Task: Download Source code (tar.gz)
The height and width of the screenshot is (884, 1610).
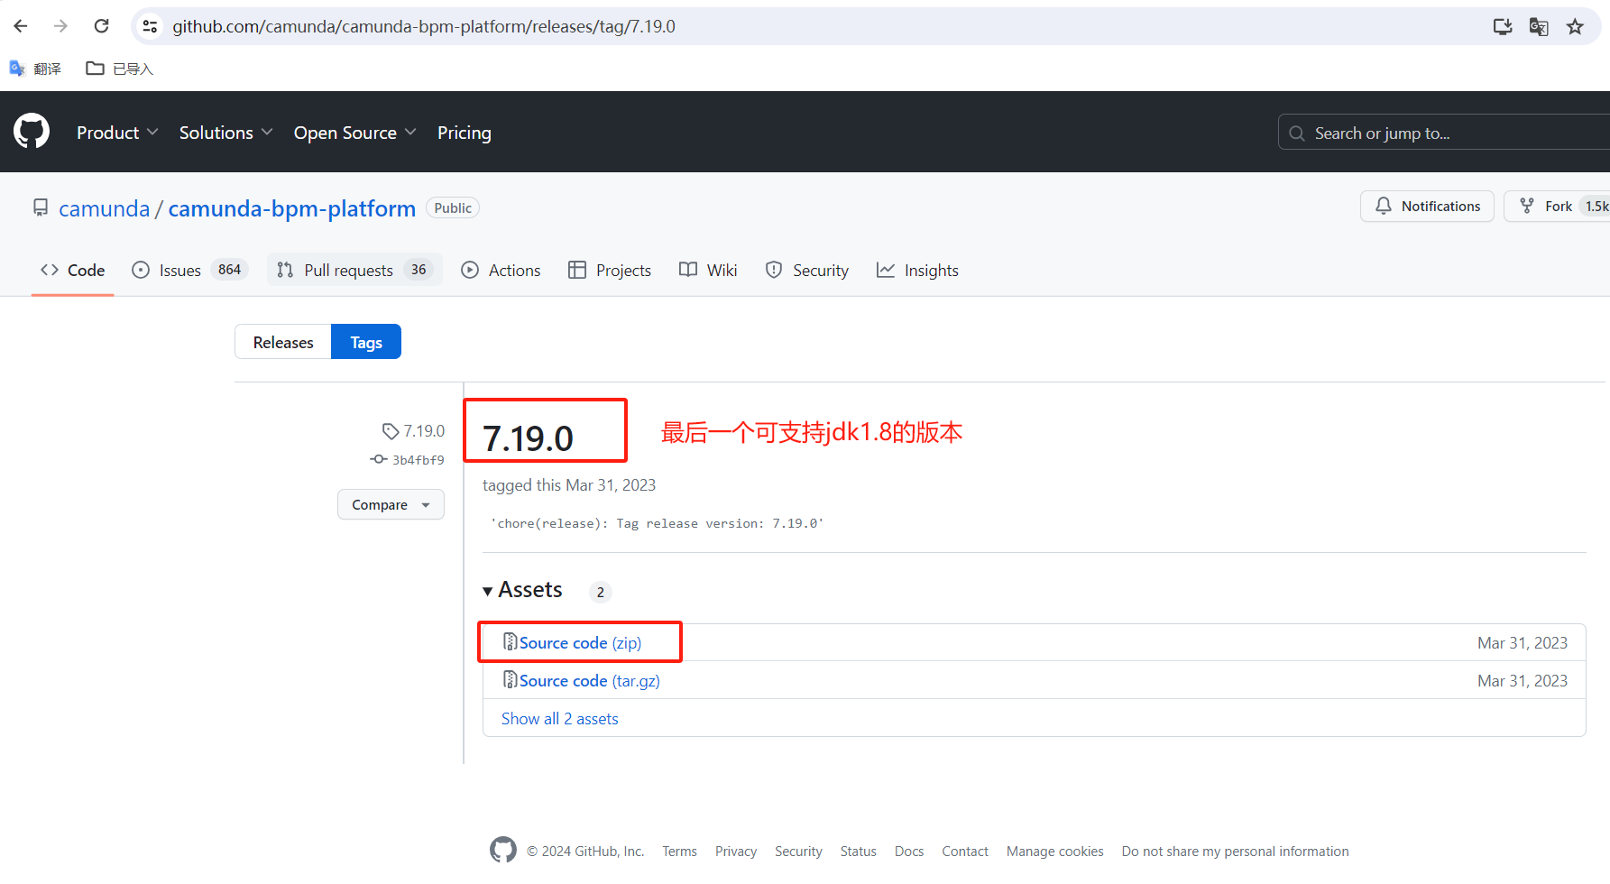Action: click(x=589, y=680)
